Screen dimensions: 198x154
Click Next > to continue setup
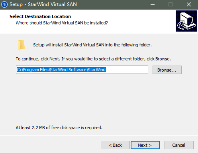145,145
